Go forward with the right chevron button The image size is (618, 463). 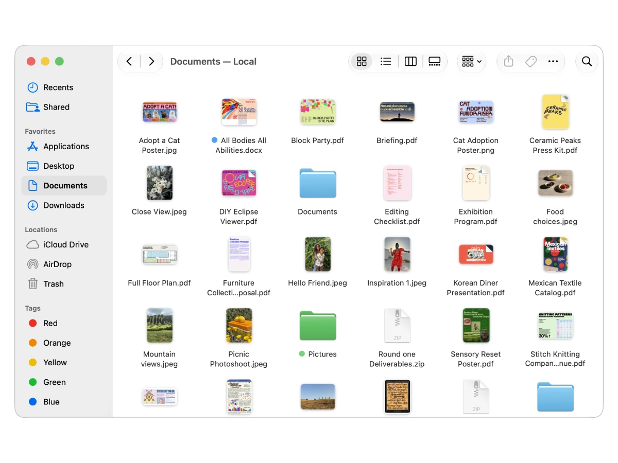click(151, 62)
